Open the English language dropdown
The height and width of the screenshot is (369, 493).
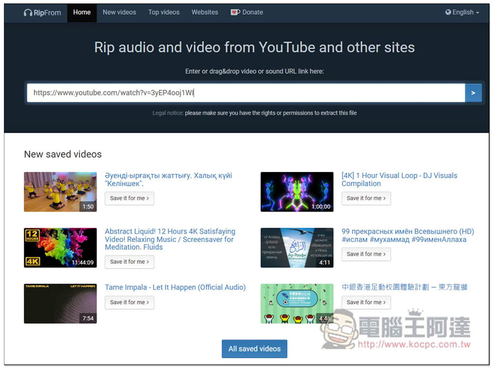[462, 12]
